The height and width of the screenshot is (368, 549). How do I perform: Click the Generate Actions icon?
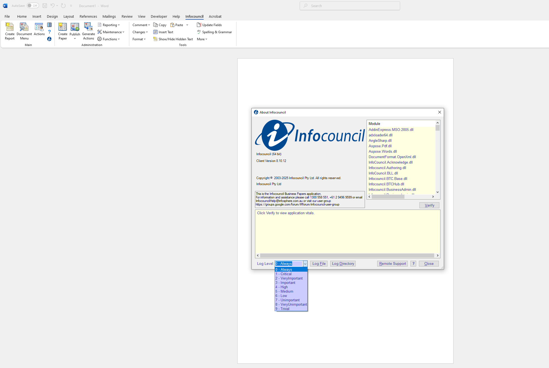(88, 31)
